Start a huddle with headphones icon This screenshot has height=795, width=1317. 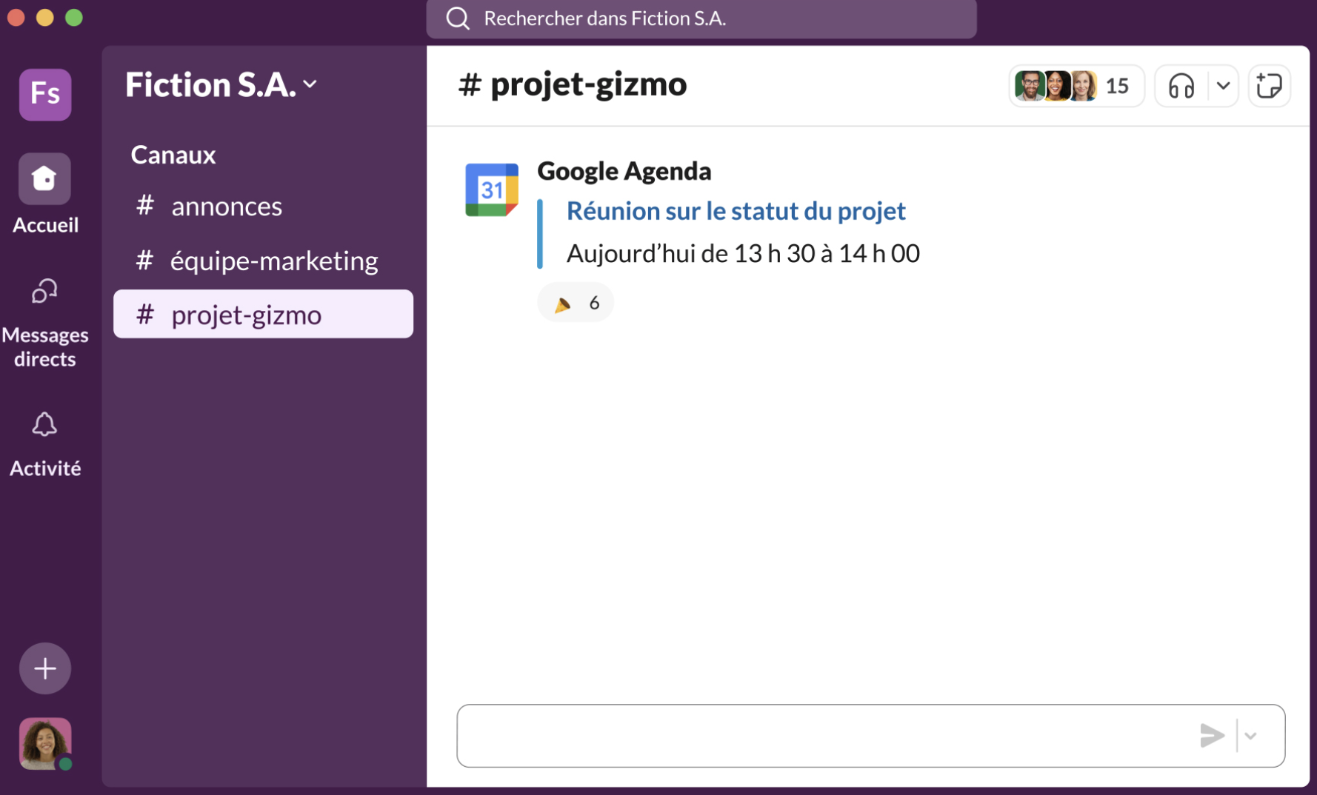1181,86
